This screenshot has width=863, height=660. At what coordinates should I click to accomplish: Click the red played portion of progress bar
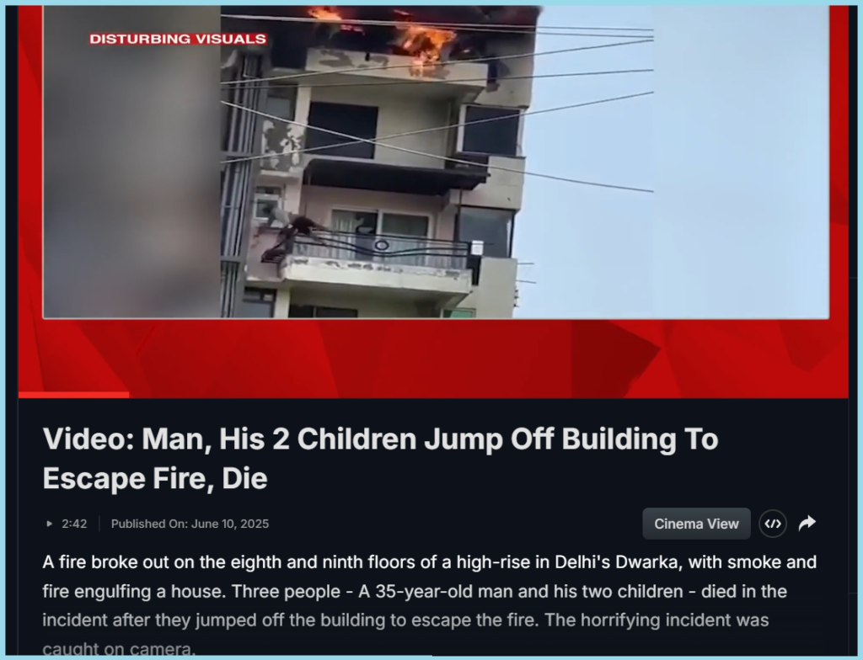pyautogui.click(x=74, y=395)
